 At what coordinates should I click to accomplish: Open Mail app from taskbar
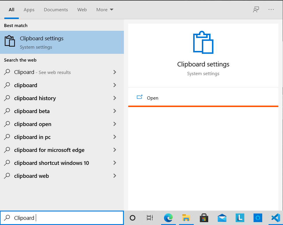tap(222, 218)
